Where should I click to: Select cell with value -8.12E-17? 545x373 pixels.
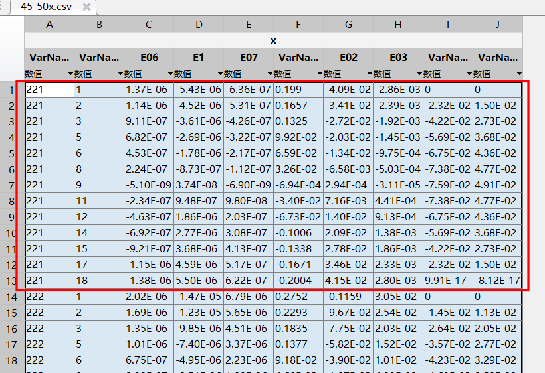tap(497, 281)
